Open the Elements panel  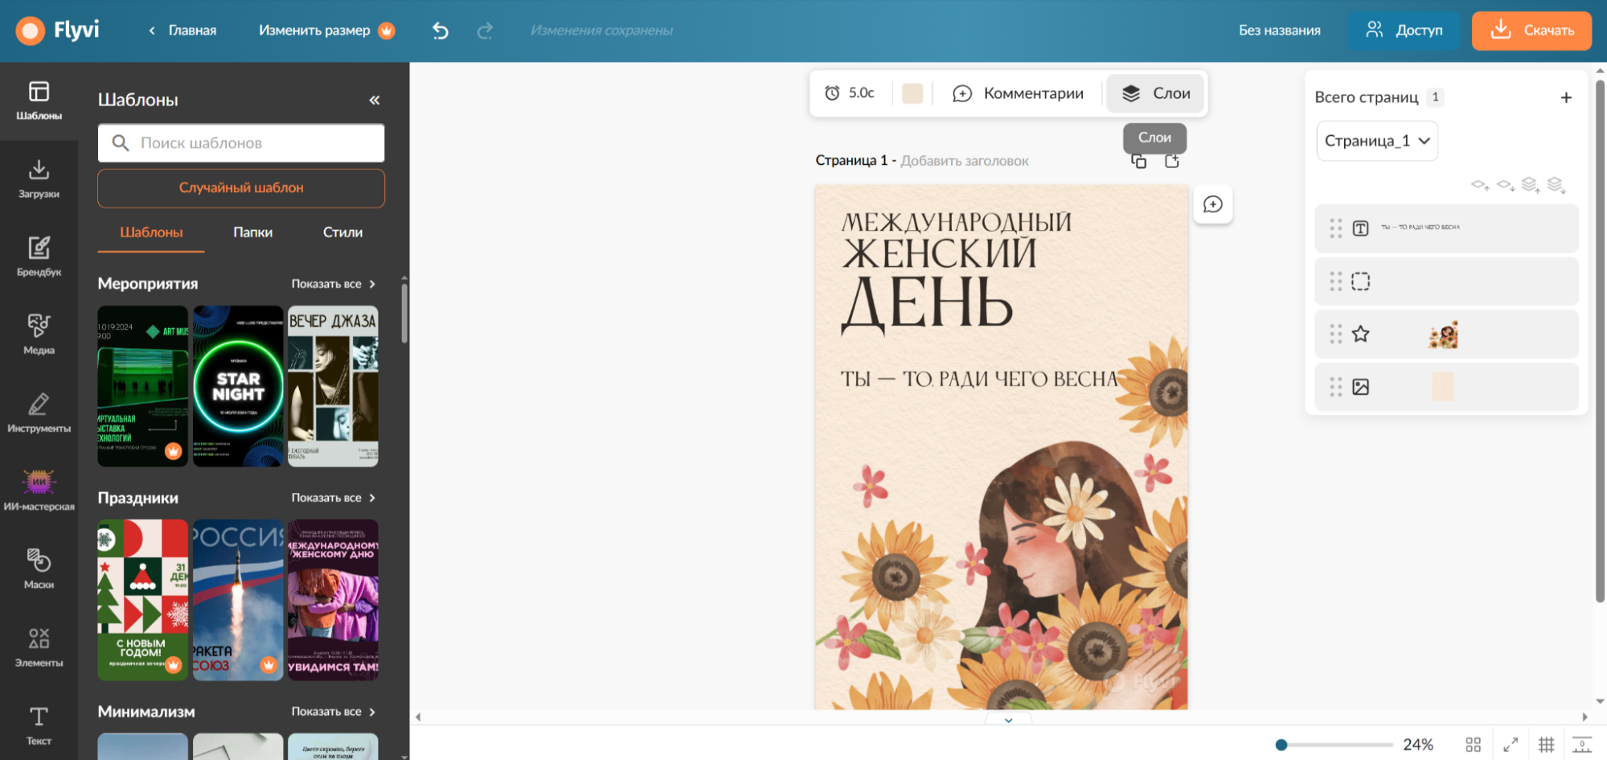(39, 647)
